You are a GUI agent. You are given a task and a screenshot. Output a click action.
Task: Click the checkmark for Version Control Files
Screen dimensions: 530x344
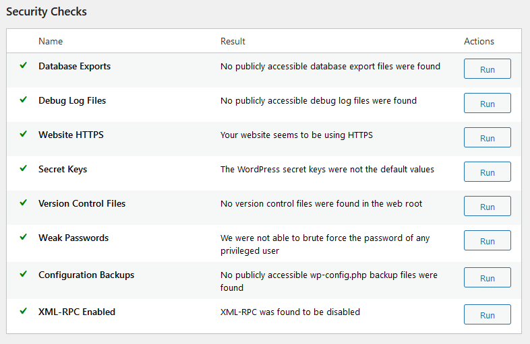click(x=23, y=203)
